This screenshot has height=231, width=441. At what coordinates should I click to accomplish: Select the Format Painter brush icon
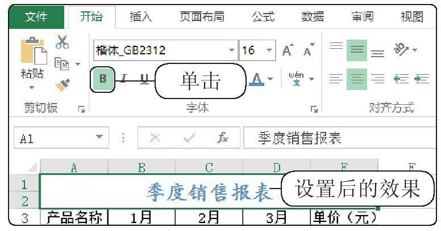pyautogui.click(x=62, y=84)
